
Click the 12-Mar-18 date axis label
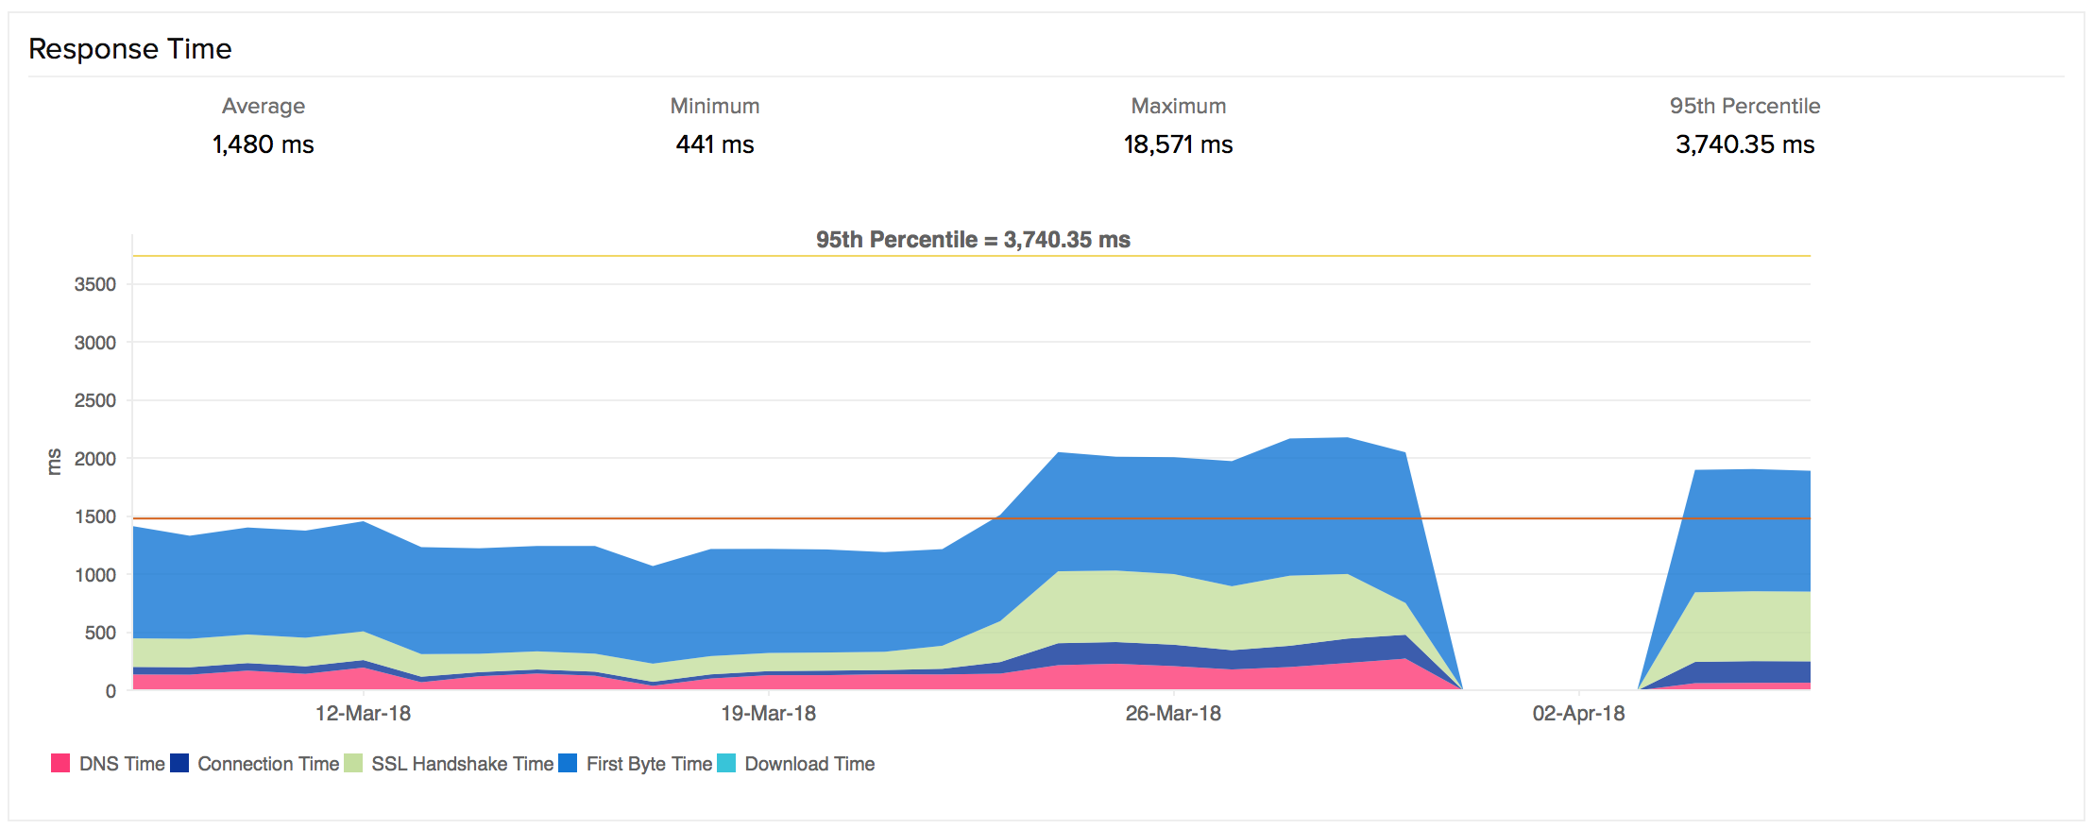pyautogui.click(x=363, y=714)
